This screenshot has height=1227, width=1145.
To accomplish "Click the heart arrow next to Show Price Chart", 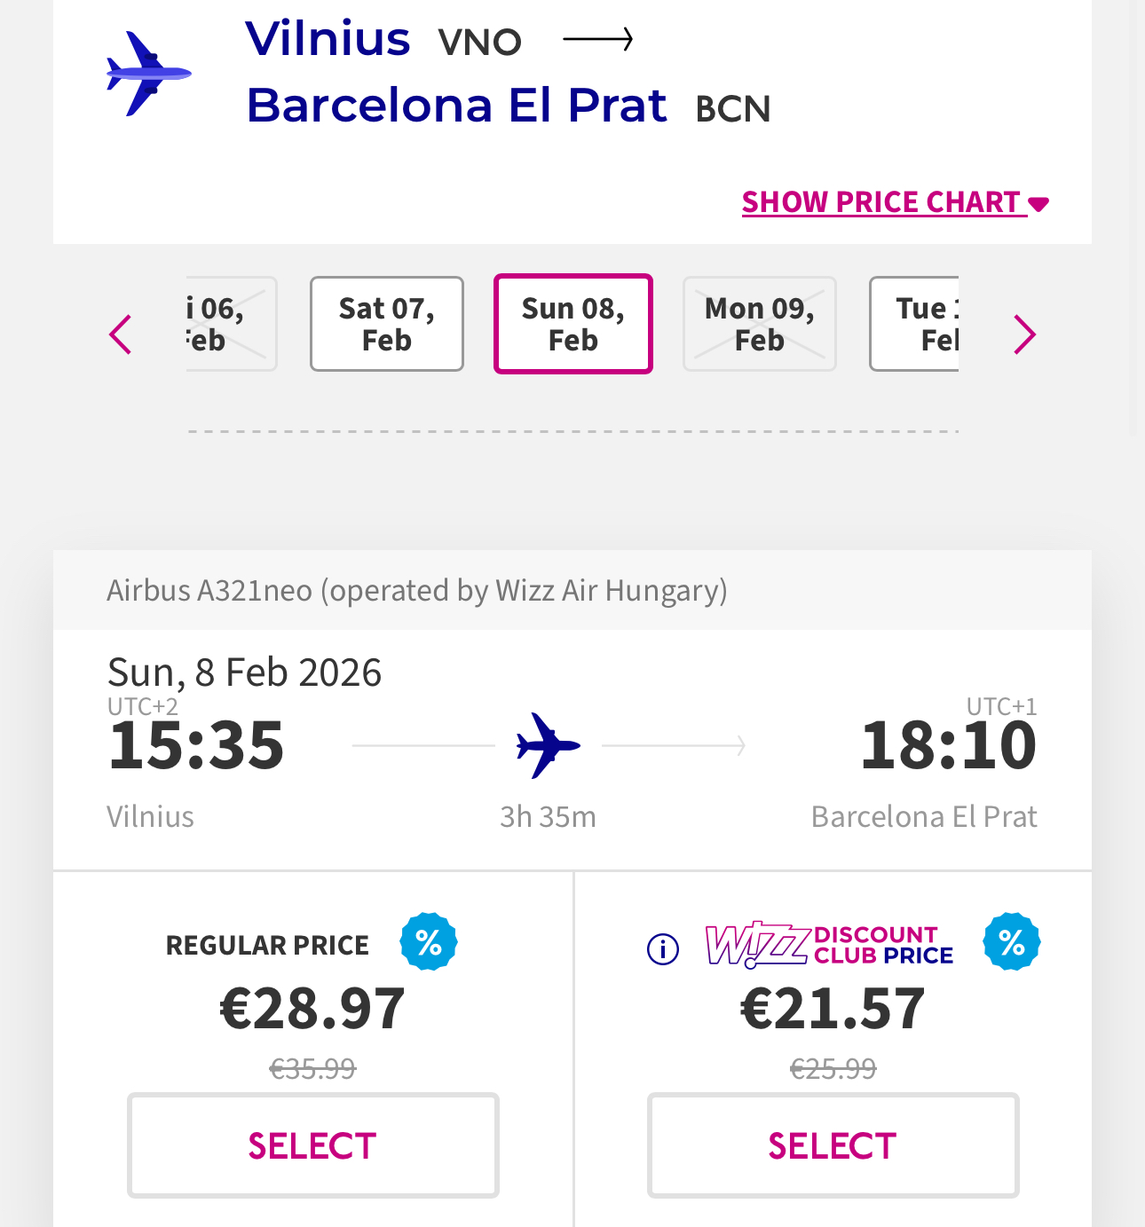I will [1039, 204].
